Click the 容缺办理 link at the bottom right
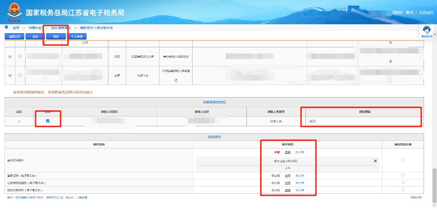This screenshot has width=437, height=210. [416, 197]
